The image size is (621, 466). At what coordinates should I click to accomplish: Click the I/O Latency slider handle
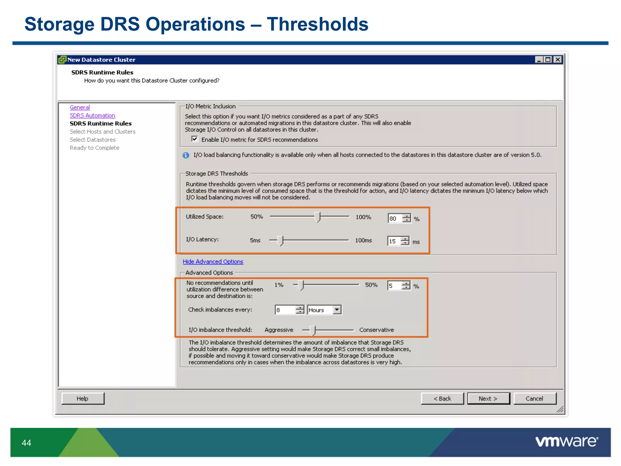(x=280, y=241)
